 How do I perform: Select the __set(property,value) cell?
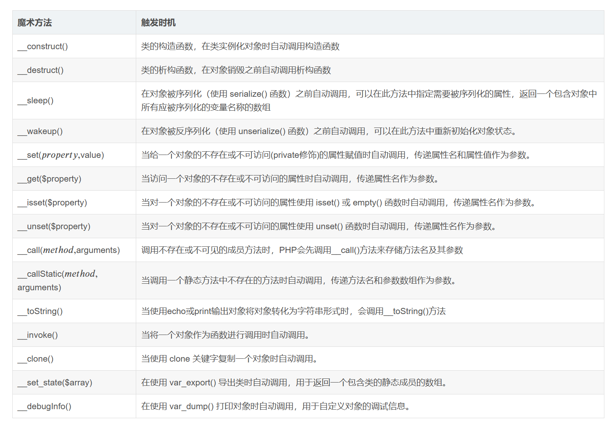pyautogui.click(x=74, y=155)
